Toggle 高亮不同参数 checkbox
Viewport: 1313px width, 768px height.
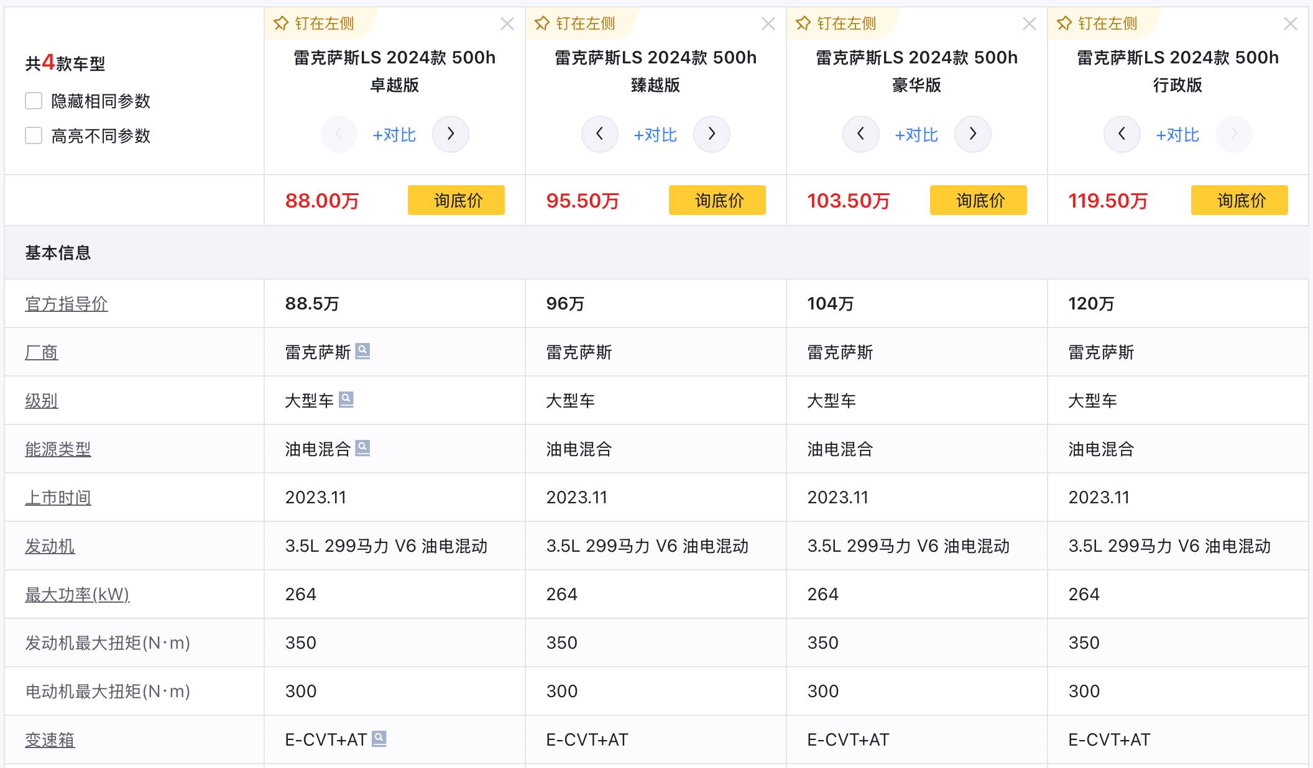click(34, 135)
